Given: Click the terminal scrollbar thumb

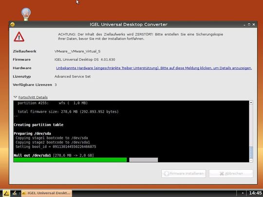Looking at the screenshot, I should point(251,152).
